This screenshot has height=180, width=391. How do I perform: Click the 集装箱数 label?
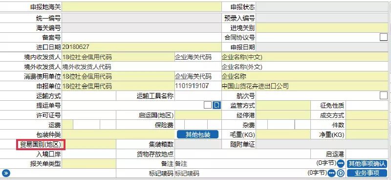(x=161, y=144)
